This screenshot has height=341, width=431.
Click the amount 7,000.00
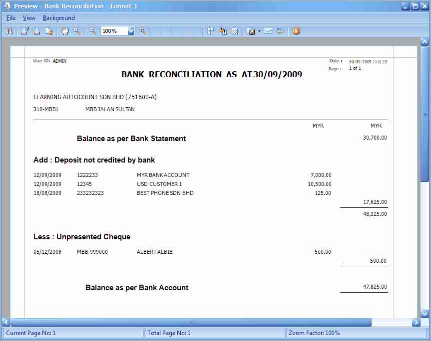pyautogui.click(x=321, y=175)
